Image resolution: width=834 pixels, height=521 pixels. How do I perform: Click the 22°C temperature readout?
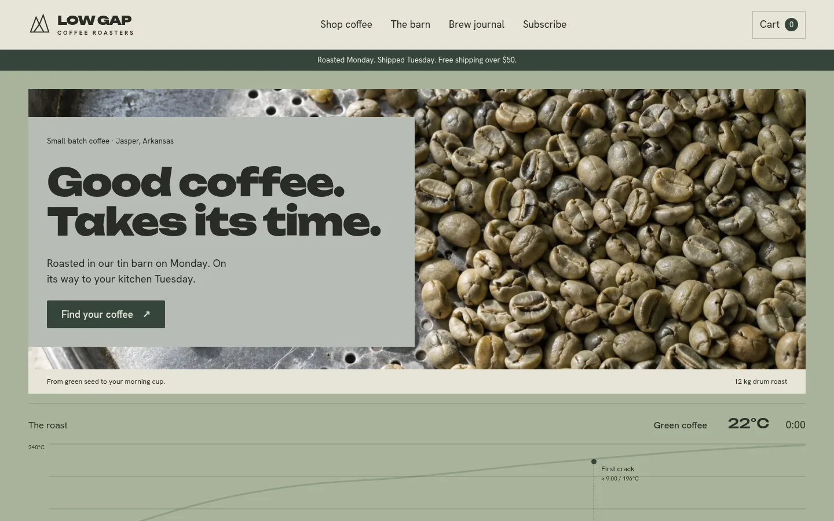pyautogui.click(x=748, y=424)
